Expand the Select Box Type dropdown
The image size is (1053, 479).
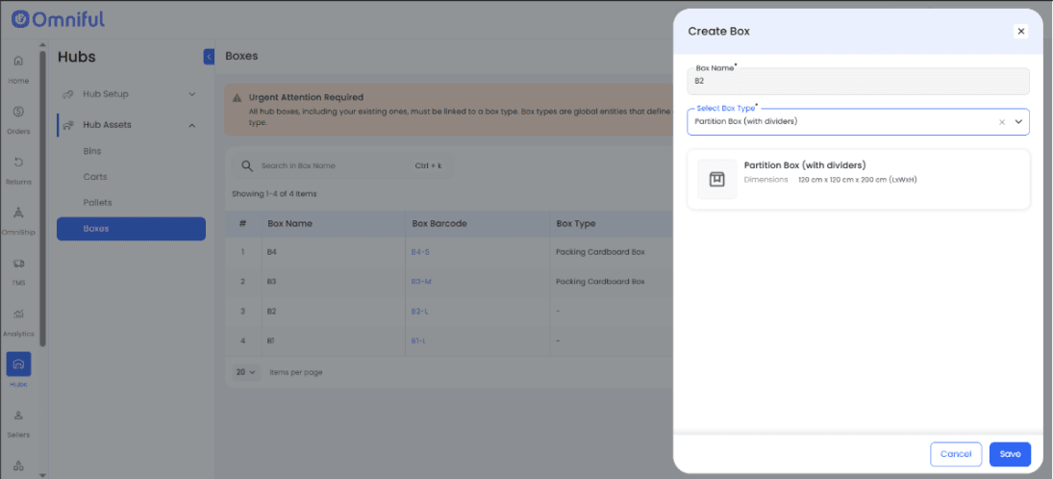tap(1018, 122)
